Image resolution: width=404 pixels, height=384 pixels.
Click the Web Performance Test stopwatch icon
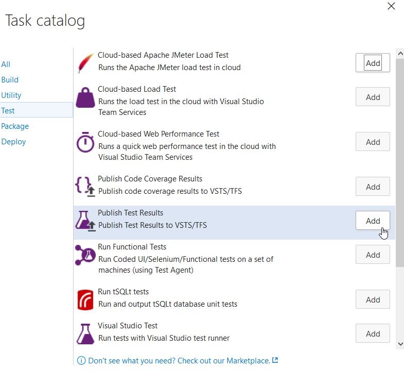85,142
